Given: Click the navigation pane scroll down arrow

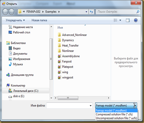Looking at the screenshot, I should (51, 98).
